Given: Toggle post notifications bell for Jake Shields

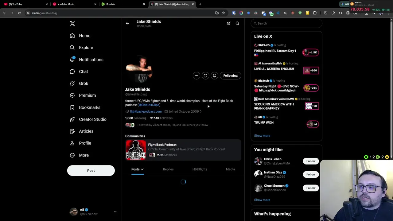Looking at the screenshot, I should (215, 76).
